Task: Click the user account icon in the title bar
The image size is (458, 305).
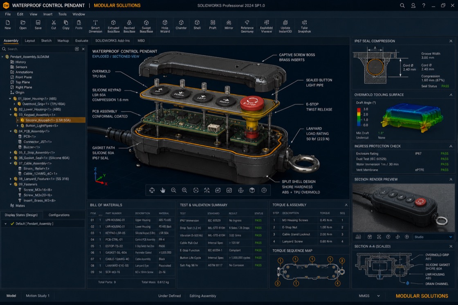Action: (x=413, y=6)
